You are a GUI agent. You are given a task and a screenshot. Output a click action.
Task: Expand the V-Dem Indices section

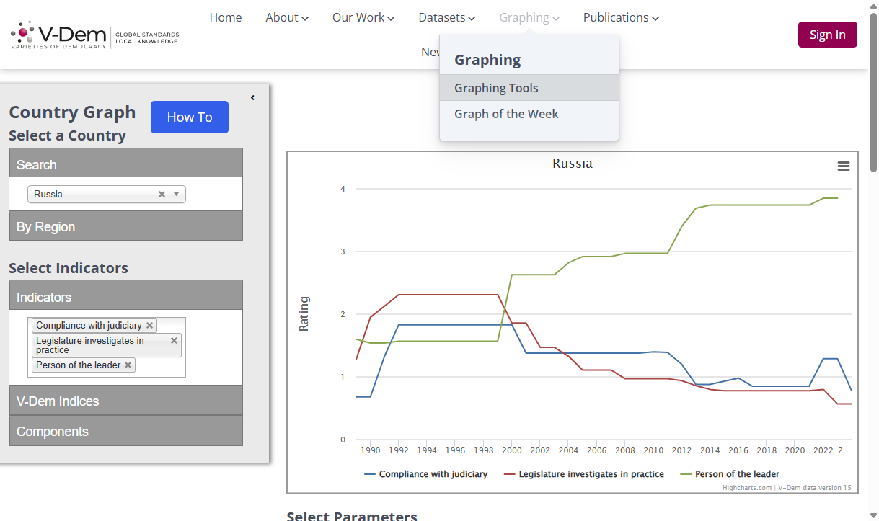pyautogui.click(x=125, y=401)
